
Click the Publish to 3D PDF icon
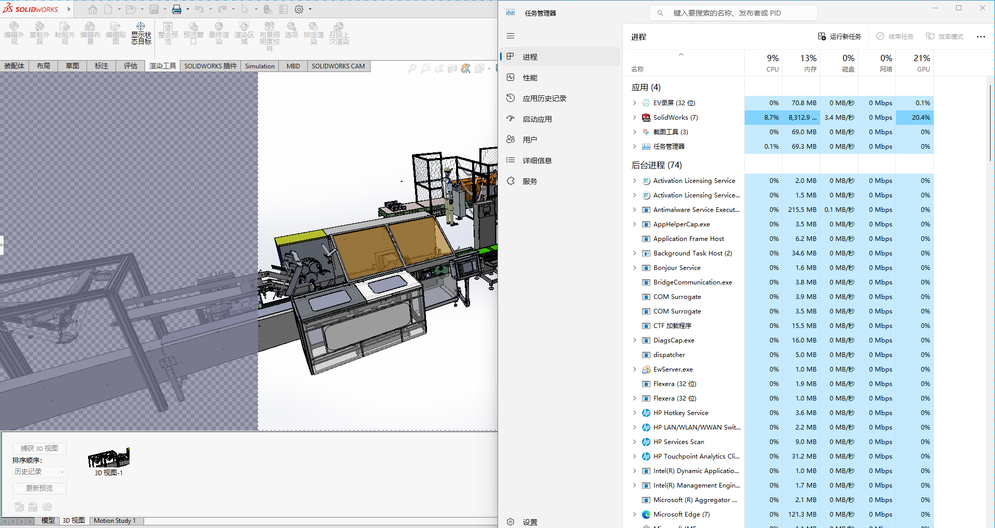tap(19, 507)
